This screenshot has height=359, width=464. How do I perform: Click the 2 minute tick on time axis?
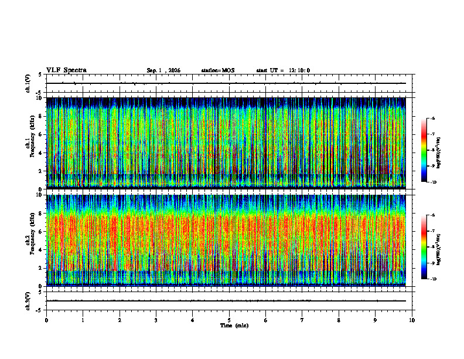click(x=120, y=320)
